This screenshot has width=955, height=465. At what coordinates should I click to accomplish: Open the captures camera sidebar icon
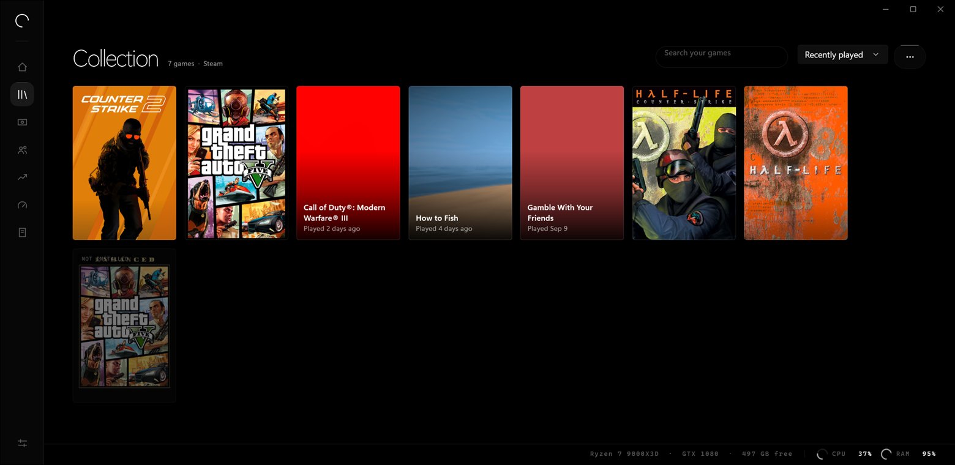point(22,122)
